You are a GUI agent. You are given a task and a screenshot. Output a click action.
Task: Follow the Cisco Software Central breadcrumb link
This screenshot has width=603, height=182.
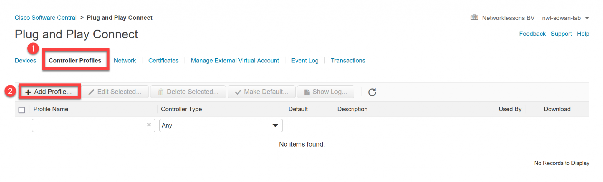click(x=46, y=18)
